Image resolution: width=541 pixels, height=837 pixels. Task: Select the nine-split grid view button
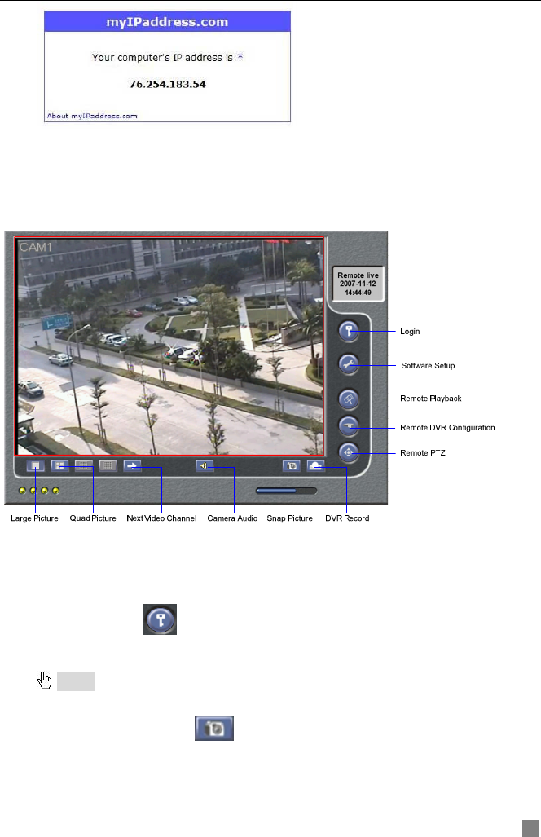(x=84, y=466)
